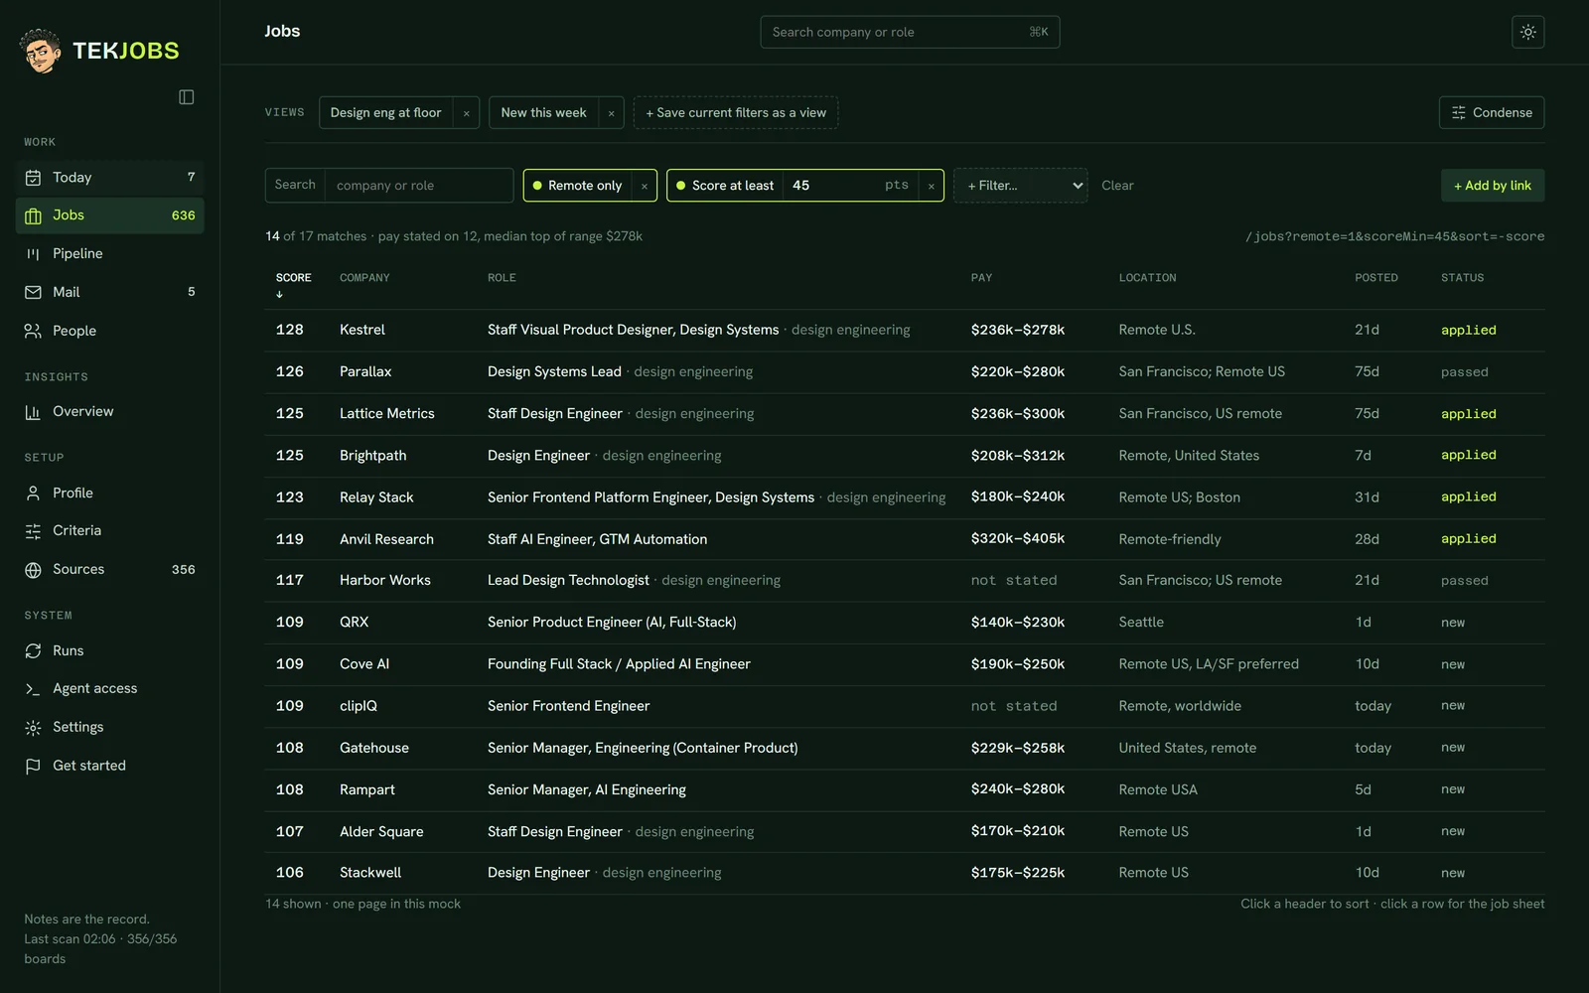The height and width of the screenshot is (993, 1589).
Task: Click the score sort direction arrow
Action: point(279,294)
